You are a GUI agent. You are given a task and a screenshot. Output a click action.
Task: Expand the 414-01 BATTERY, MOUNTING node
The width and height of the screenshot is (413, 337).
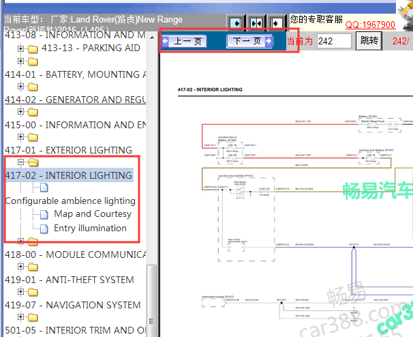tap(21, 61)
